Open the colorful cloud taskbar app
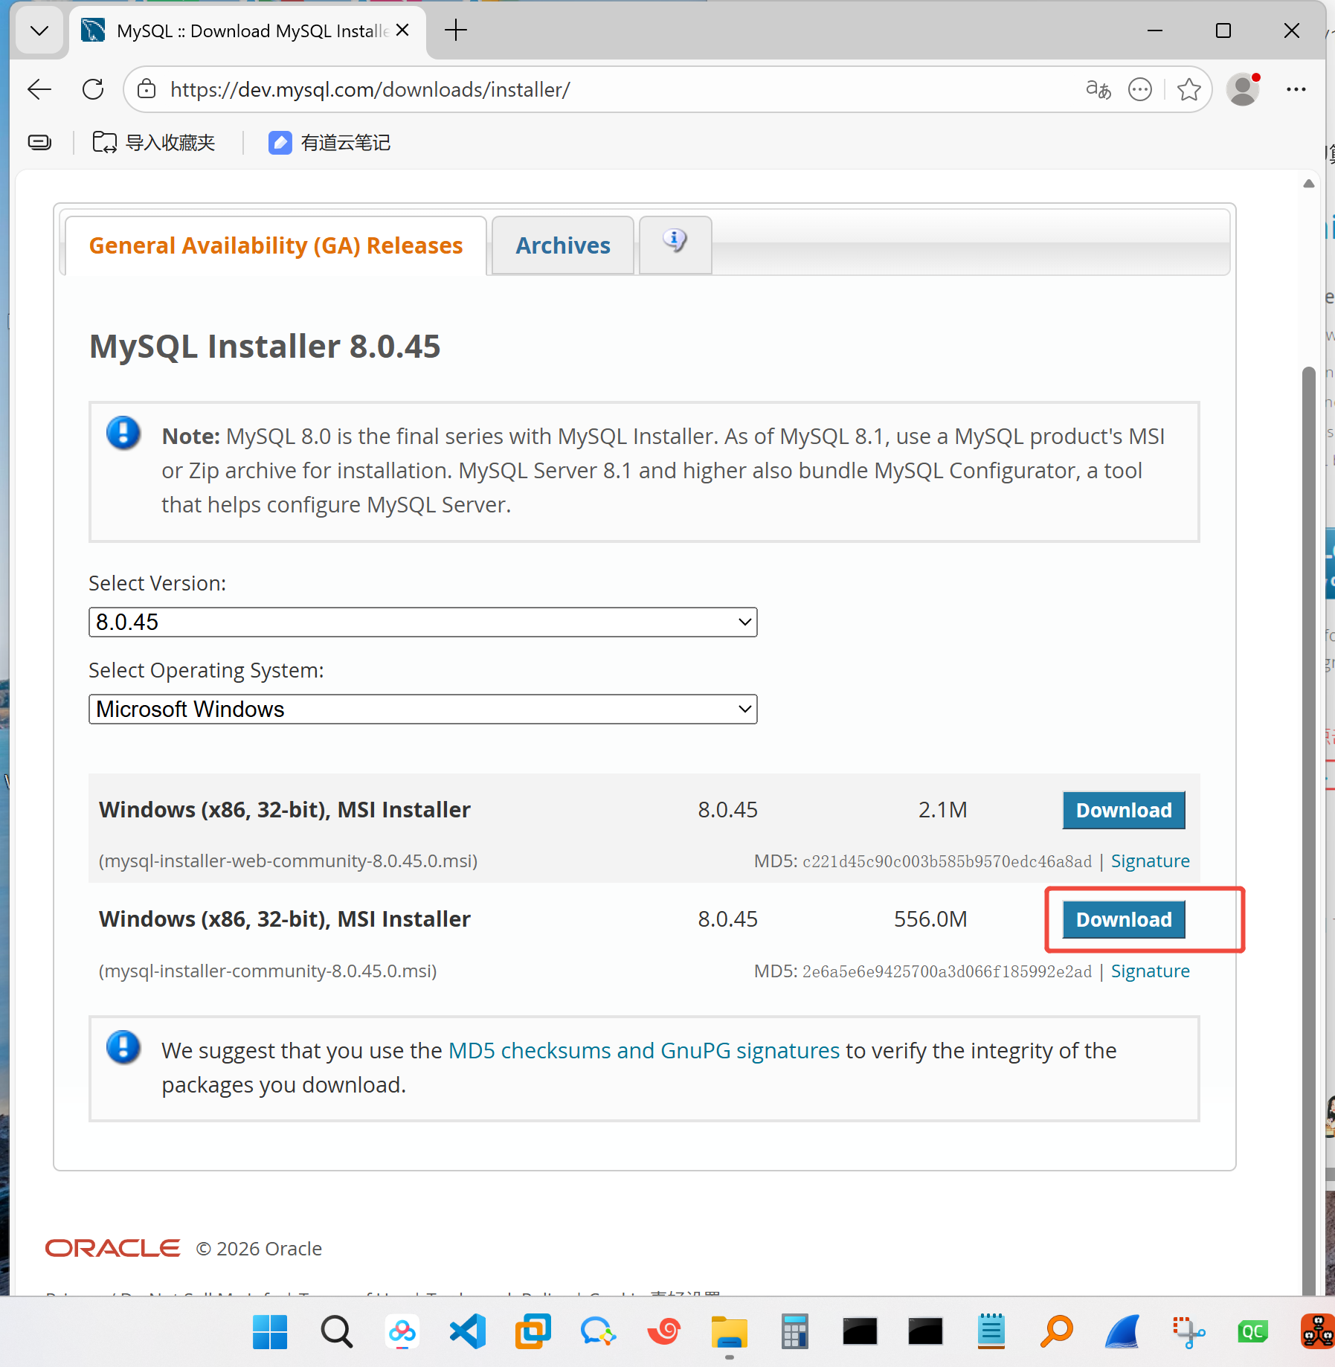 pyautogui.click(x=402, y=1331)
